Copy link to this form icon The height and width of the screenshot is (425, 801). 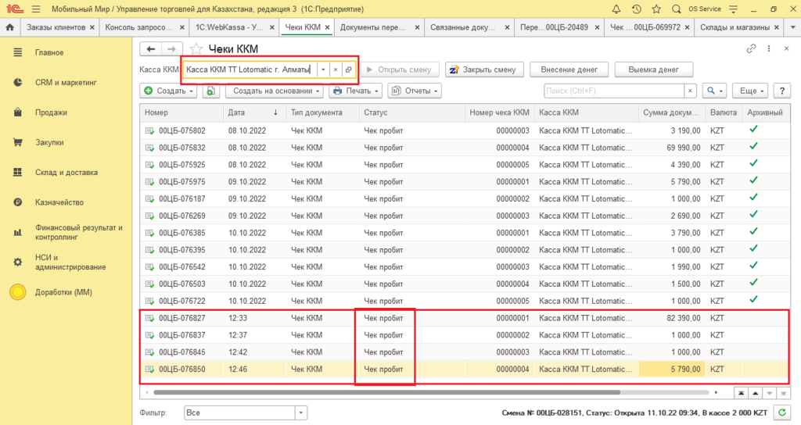coord(751,48)
